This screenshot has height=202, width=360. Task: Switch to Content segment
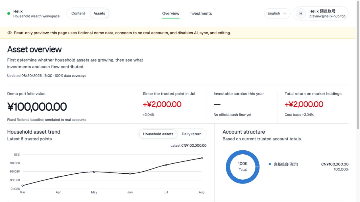(78, 13)
